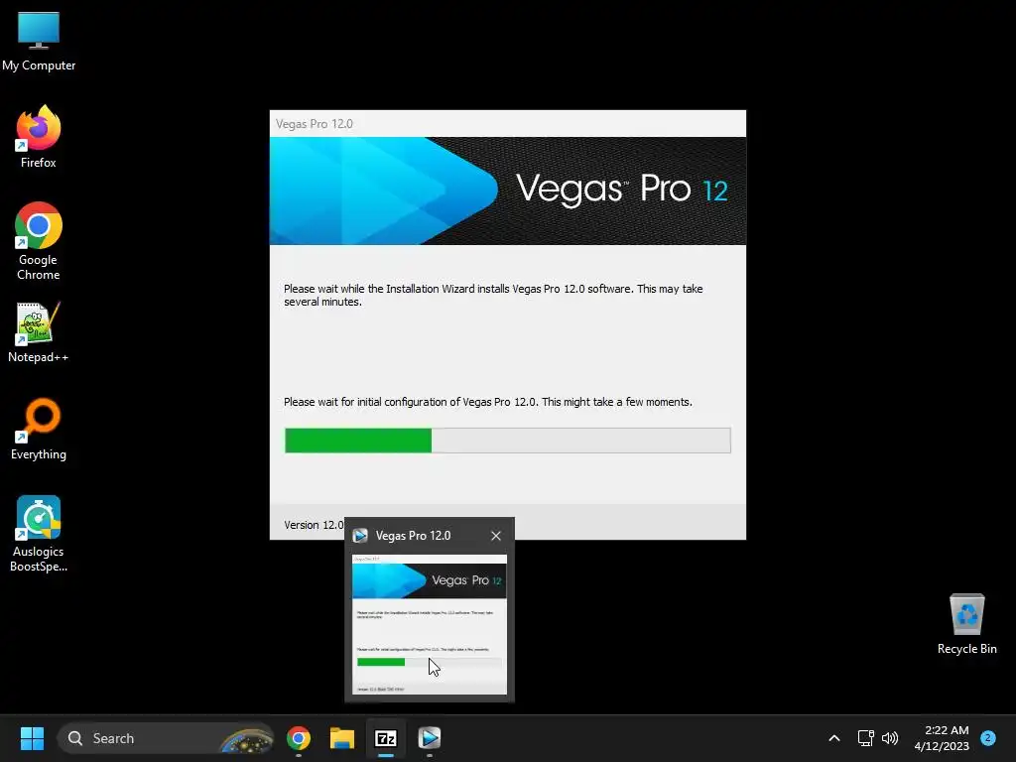The image size is (1016, 762).
Task: Click the Vegas Pro 12.0 window title bar
Action: 507,124
